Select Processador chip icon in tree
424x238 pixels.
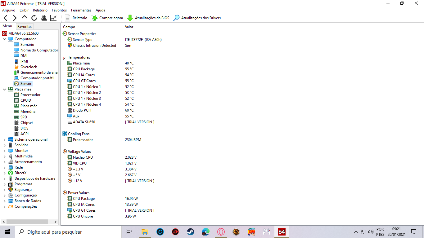[16, 95]
